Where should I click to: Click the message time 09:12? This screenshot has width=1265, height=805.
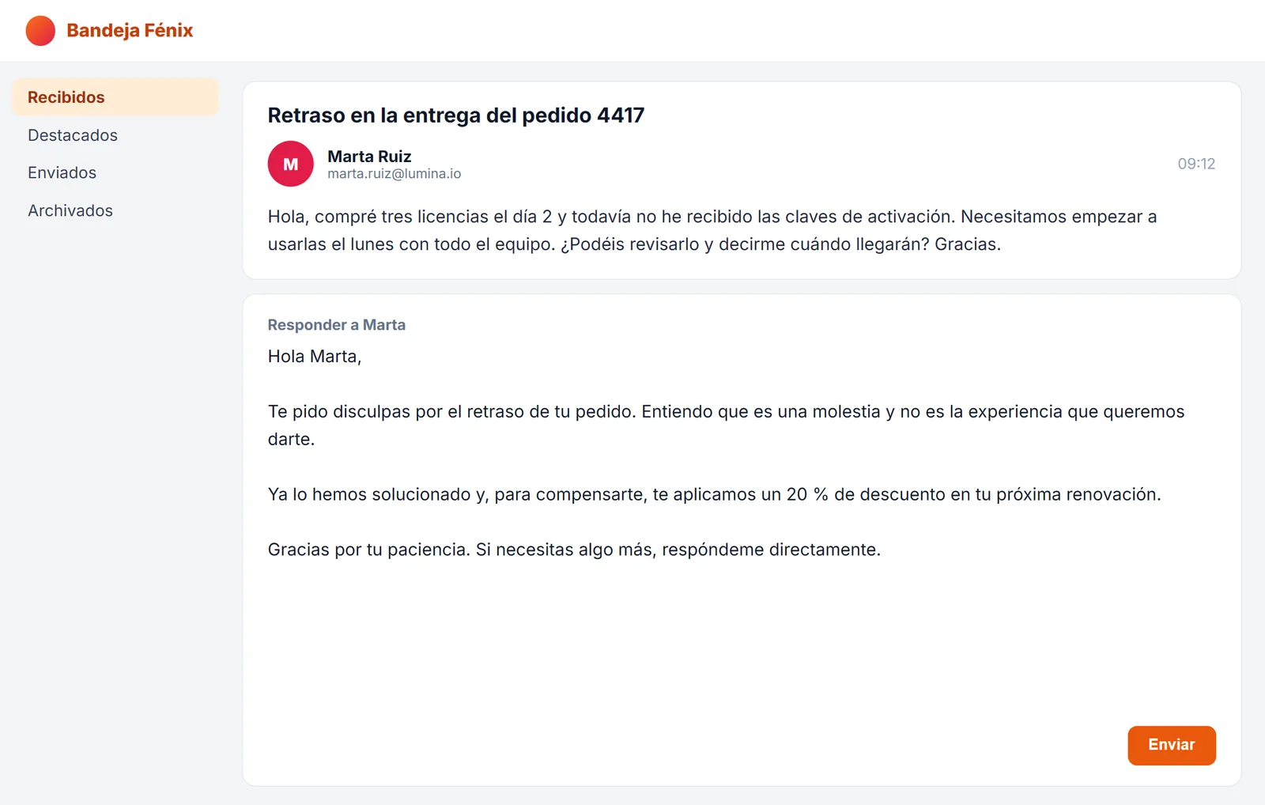1196,164
